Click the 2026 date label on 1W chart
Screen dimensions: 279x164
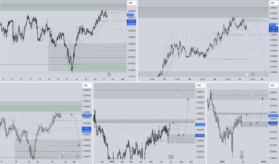[x=263, y=162]
